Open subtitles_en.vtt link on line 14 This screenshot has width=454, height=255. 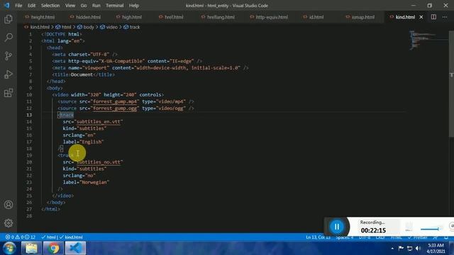[99, 122]
